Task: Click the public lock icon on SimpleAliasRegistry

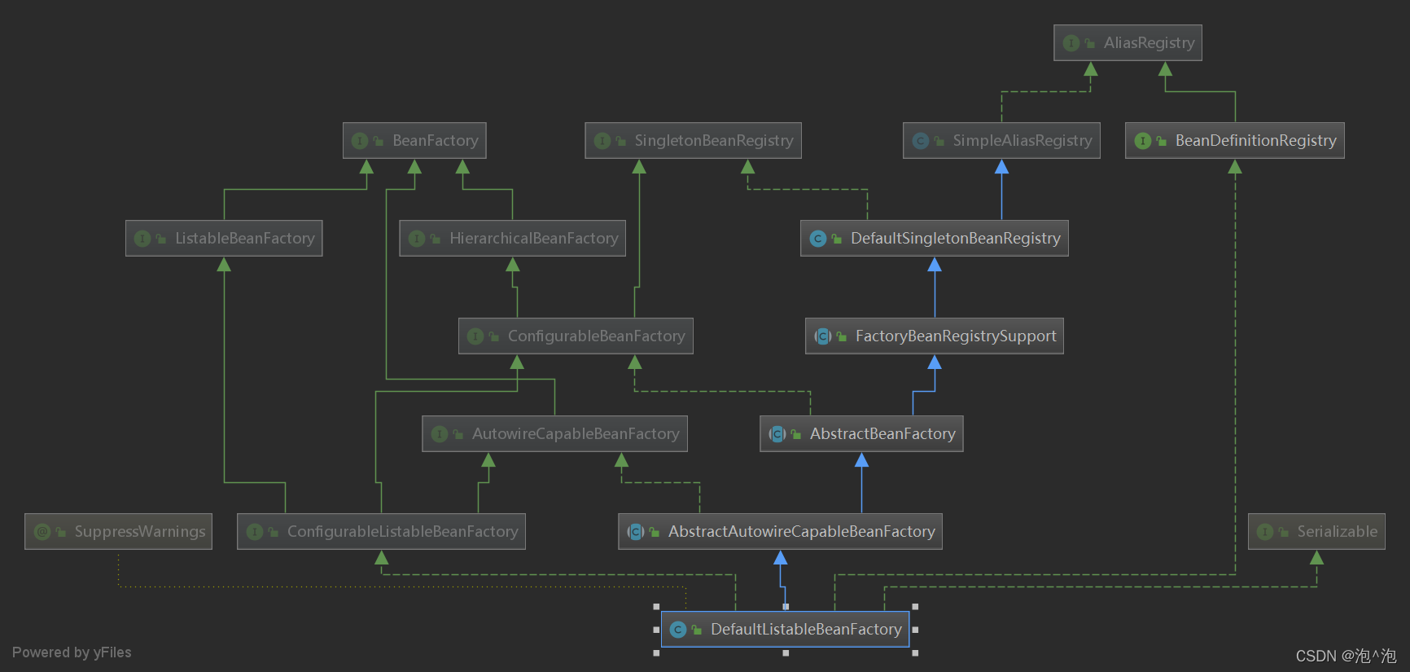Action: tap(939, 141)
